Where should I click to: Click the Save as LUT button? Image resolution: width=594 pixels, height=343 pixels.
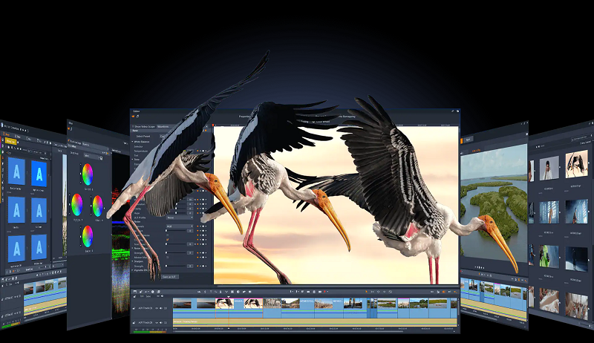[x=170, y=277]
